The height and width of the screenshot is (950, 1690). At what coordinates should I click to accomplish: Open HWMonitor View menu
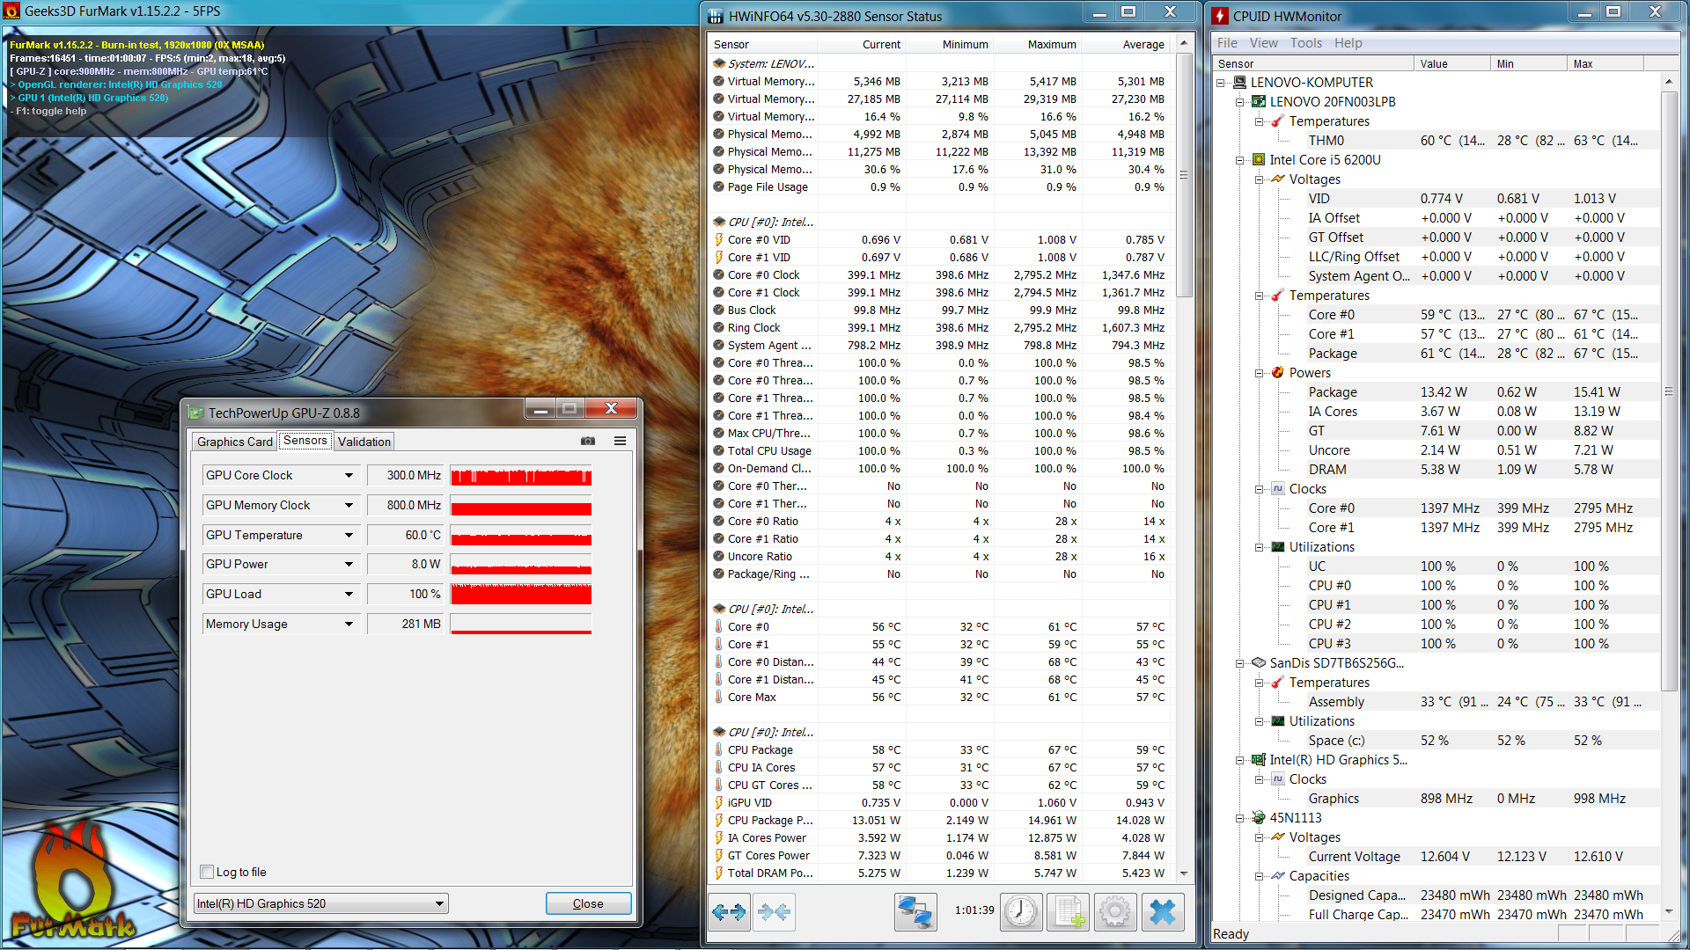1263,43
